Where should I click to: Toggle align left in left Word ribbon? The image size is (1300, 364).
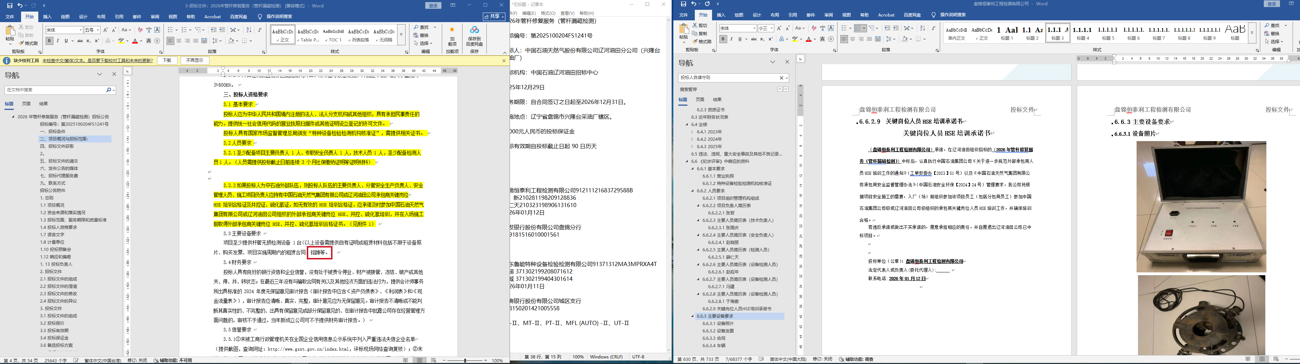[170, 41]
